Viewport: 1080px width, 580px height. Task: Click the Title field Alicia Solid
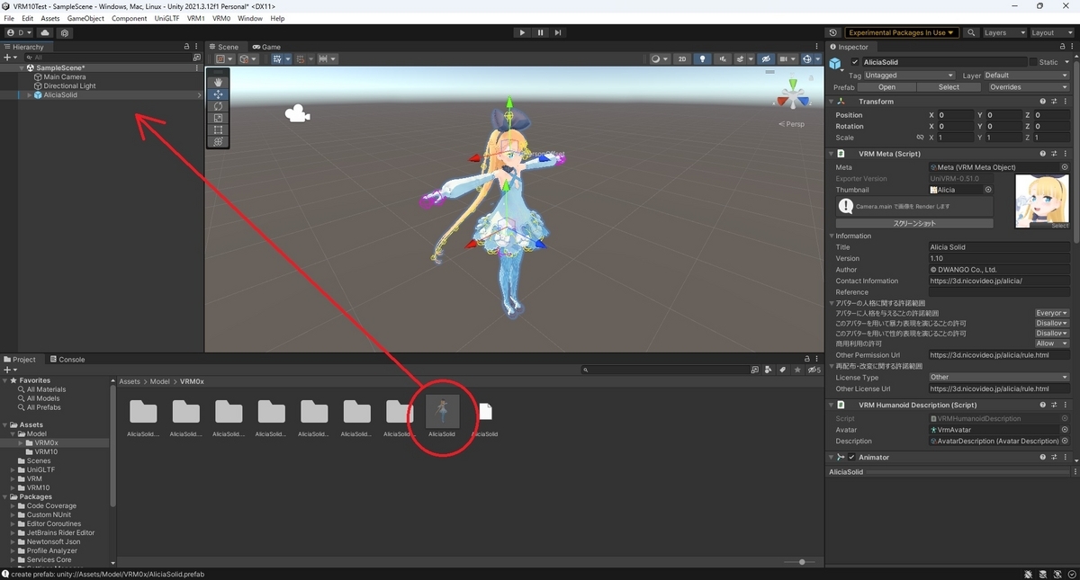[x=1000, y=247]
